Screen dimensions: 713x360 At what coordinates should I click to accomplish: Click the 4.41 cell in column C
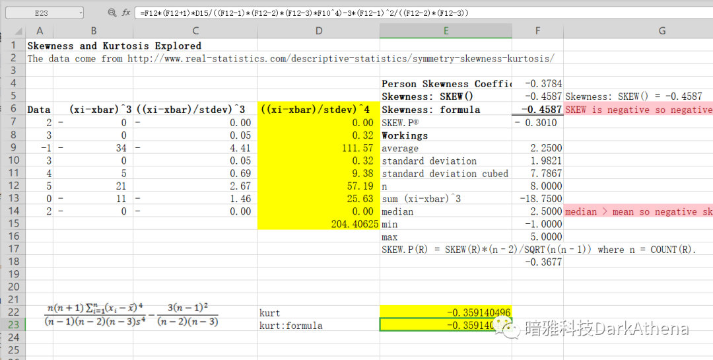point(240,148)
